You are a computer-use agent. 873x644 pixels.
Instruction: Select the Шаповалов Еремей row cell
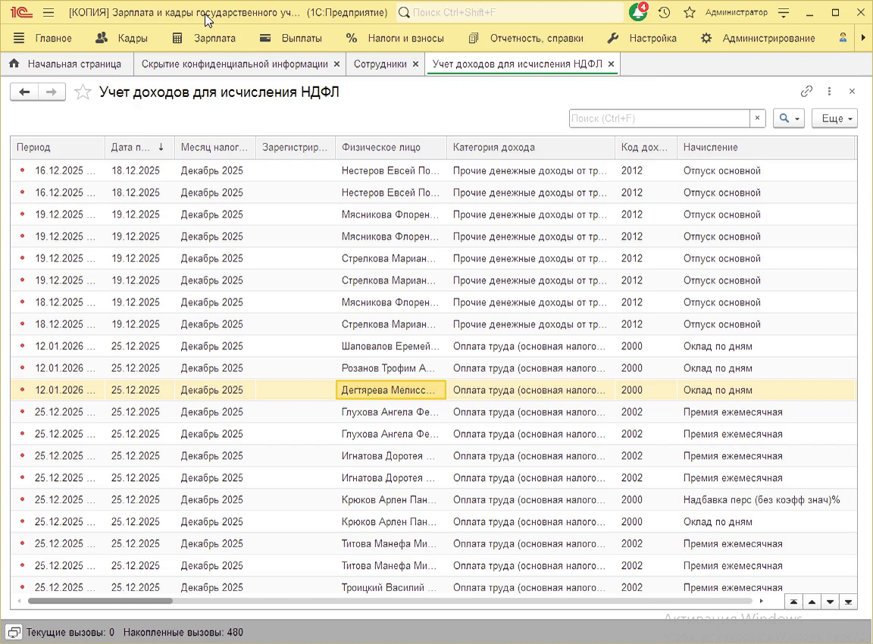pos(391,346)
